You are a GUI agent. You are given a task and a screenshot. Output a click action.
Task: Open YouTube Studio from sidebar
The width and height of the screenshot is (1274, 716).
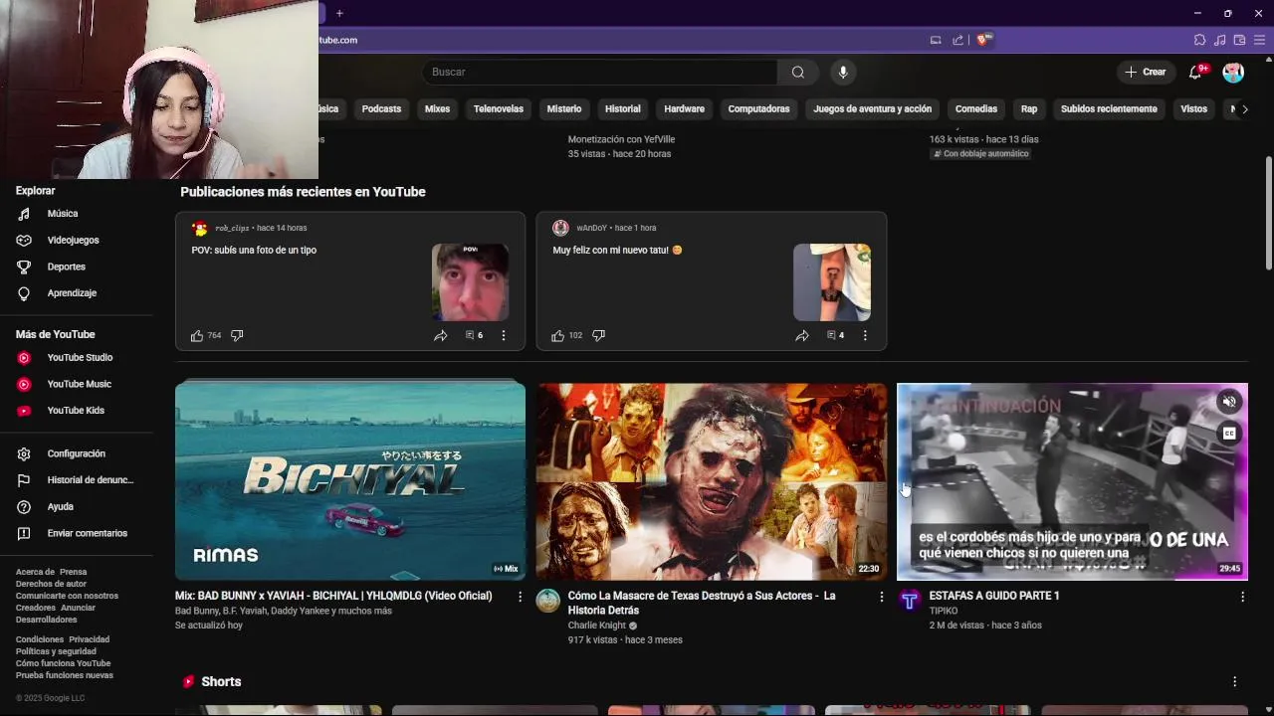pos(78,357)
